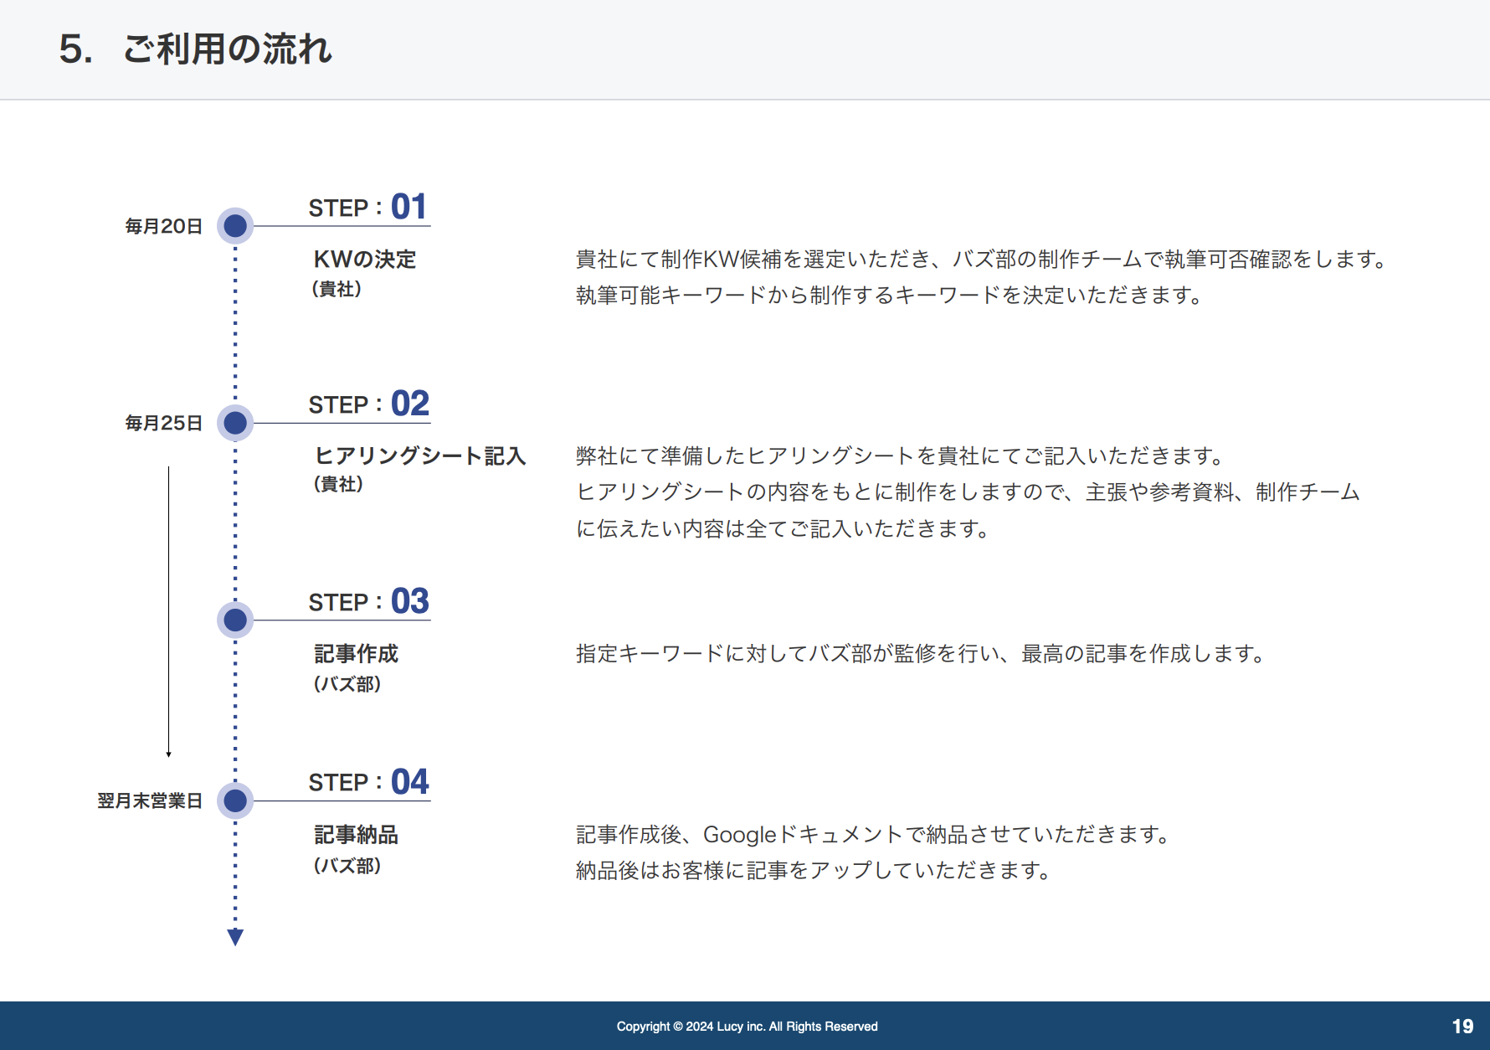Select the timeline circle for STEP 01
Screen dimensions: 1490x1050
click(235, 226)
